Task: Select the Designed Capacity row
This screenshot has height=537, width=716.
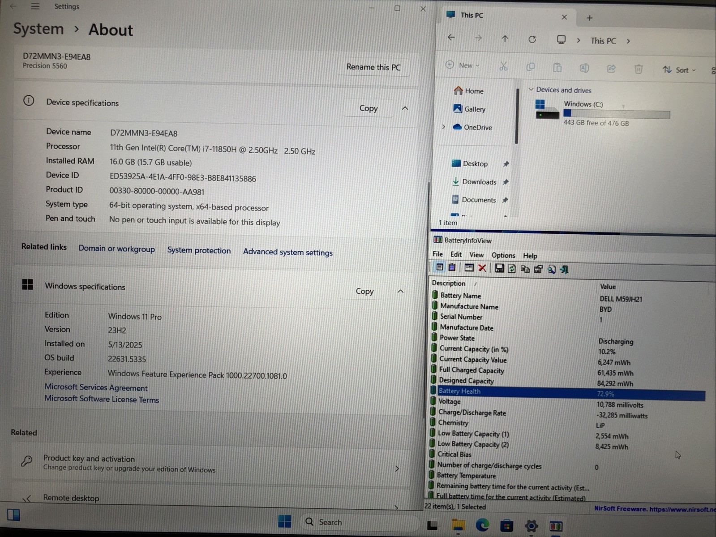Action: (x=567, y=382)
